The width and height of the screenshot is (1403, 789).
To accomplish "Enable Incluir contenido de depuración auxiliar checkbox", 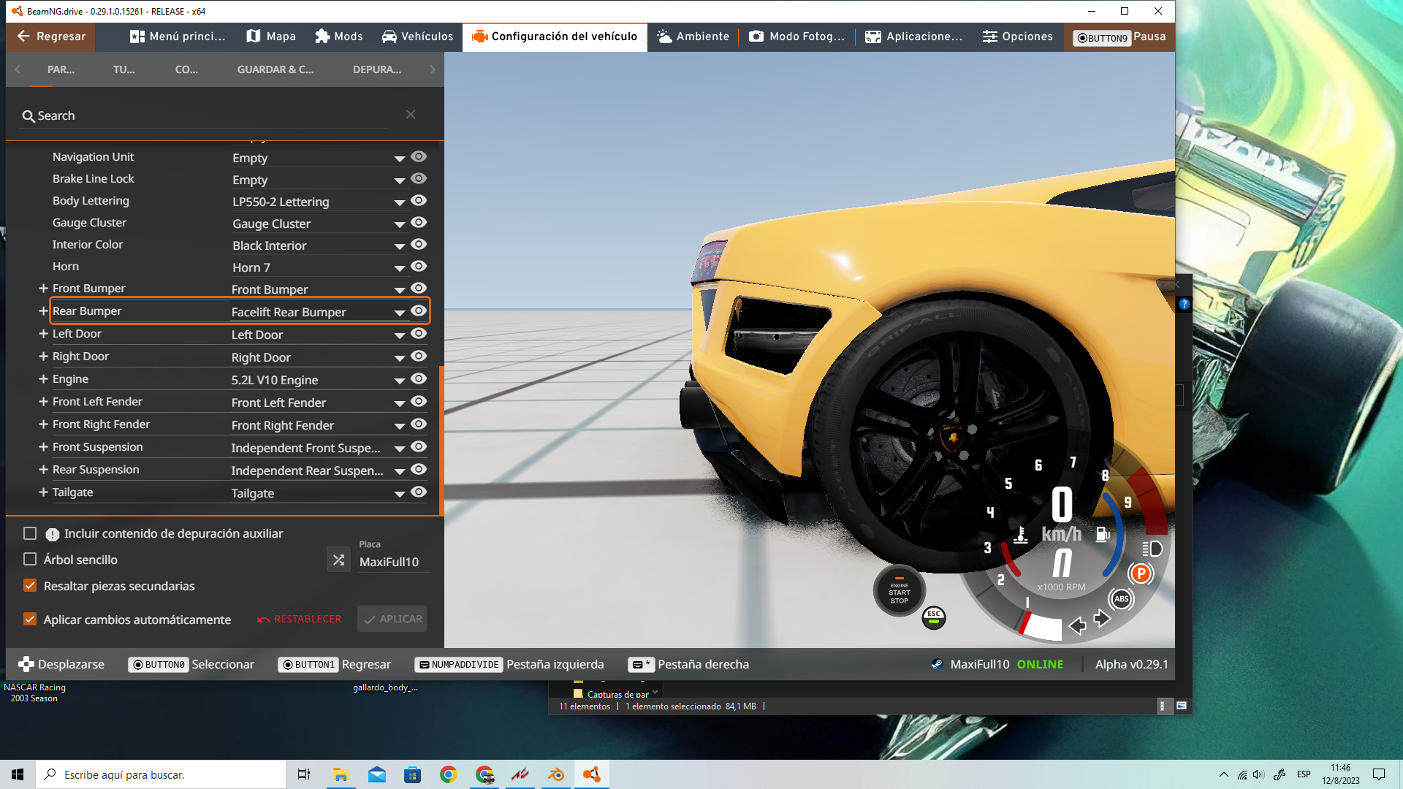I will pos(30,533).
